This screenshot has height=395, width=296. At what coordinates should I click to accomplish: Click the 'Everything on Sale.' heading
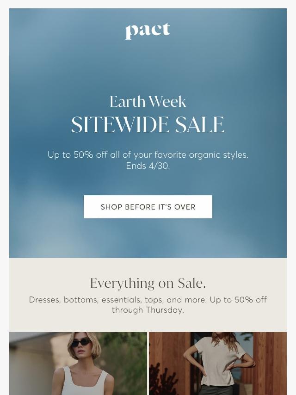[148, 283]
